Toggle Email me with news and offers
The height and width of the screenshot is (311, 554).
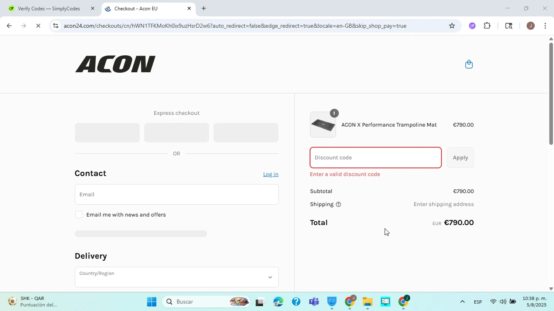79,215
